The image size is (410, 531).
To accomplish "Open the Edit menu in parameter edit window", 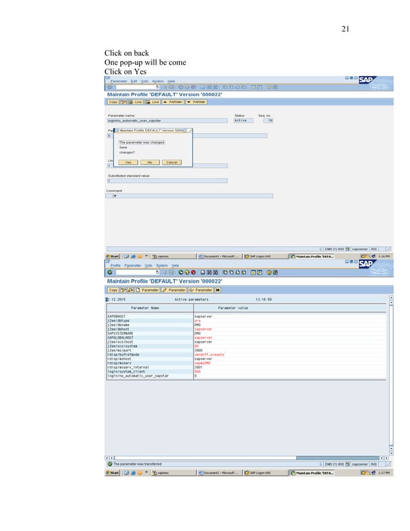I will (134, 81).
